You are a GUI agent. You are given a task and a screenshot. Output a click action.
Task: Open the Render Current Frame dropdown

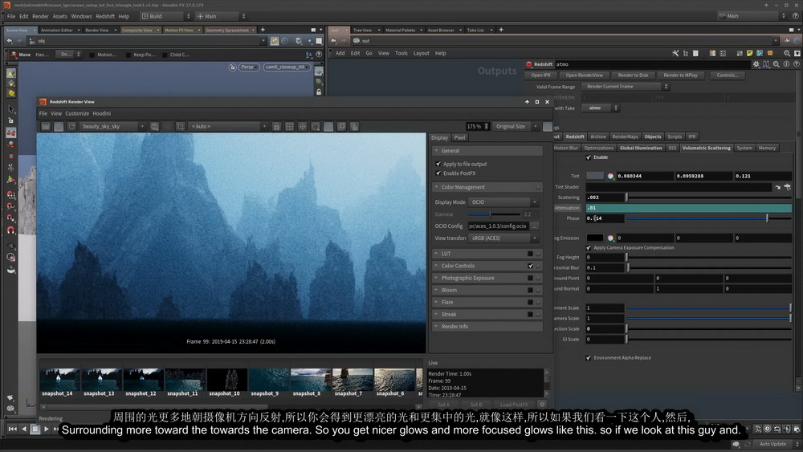[x=625, y=87]
